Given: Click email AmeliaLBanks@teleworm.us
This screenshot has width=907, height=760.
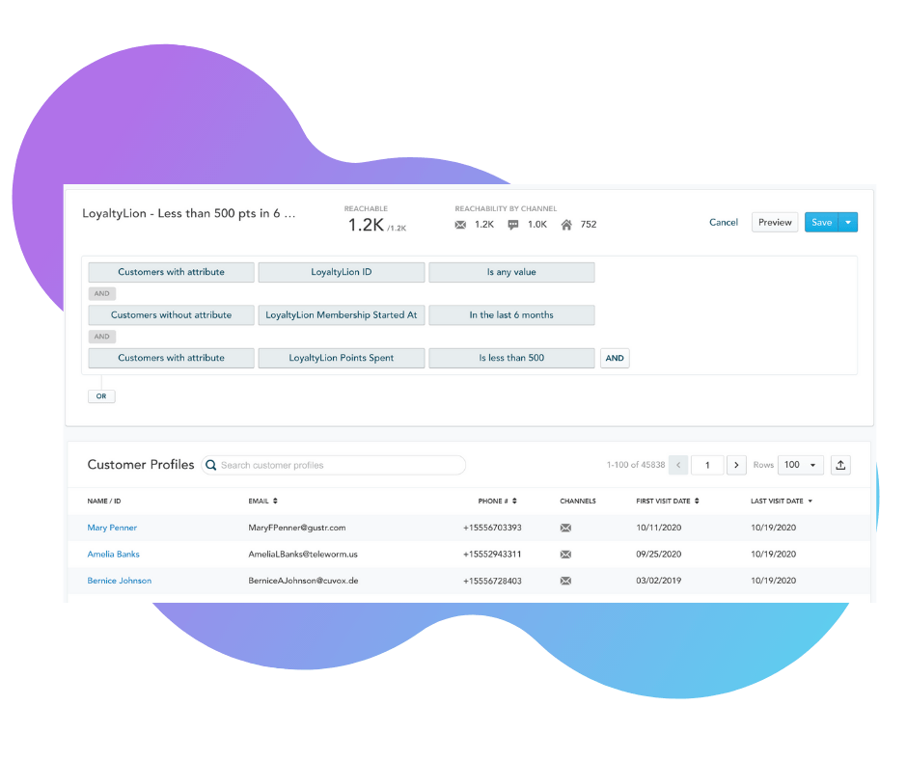Looking at the screenshot, I should coord(303,555).
